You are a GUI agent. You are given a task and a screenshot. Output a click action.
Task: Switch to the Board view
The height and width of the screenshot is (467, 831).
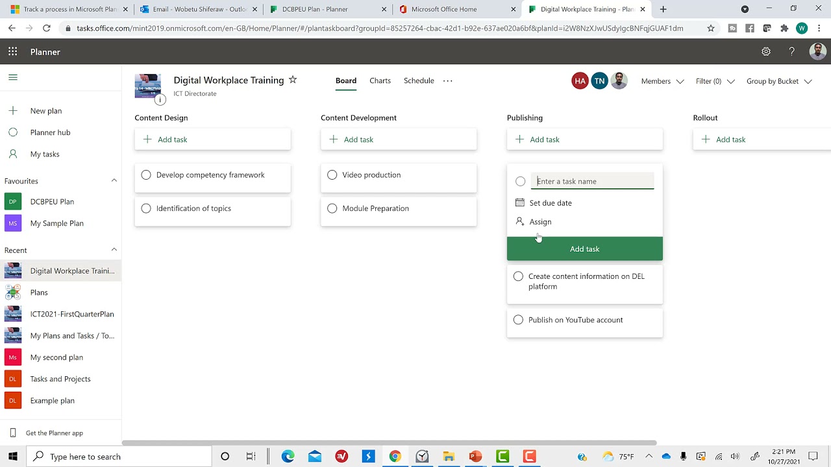click(x=346, y=81)
